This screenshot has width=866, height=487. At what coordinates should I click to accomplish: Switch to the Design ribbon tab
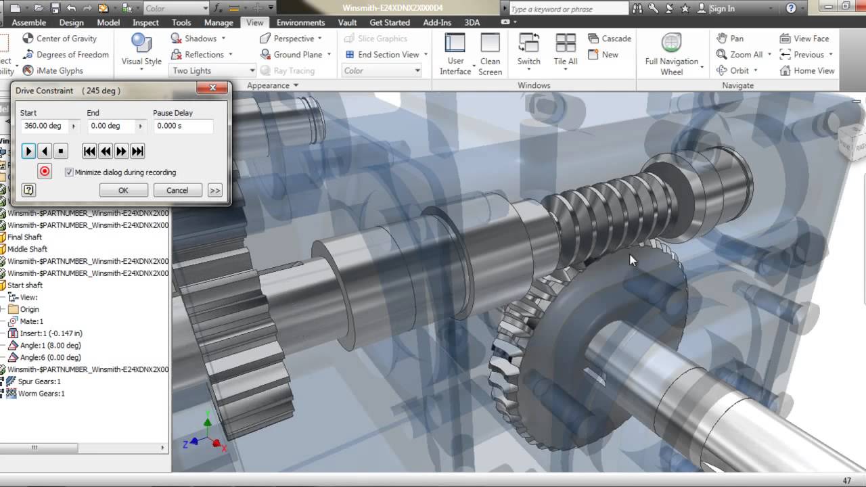pyautogui.click(x=71, y=22)
